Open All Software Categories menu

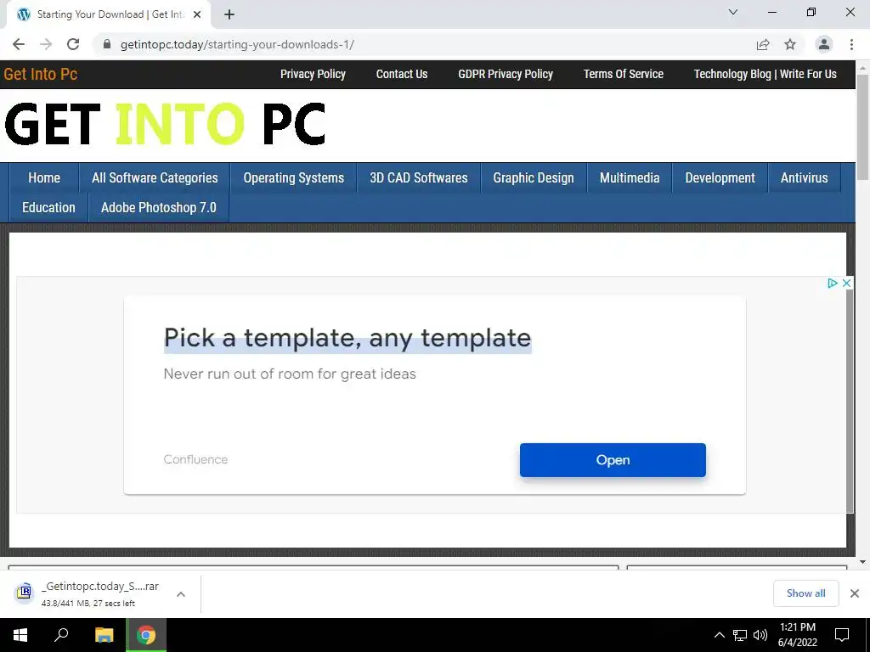coord(155,178)
